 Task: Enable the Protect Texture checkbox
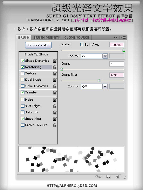[23, 125]
